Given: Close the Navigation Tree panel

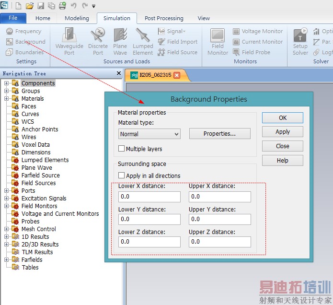Looking at the screenshot, I should click(119, 73).
